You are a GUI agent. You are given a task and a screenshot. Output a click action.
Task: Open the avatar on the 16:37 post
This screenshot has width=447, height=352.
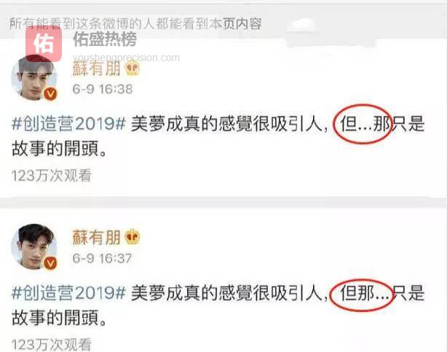[34, 246]
